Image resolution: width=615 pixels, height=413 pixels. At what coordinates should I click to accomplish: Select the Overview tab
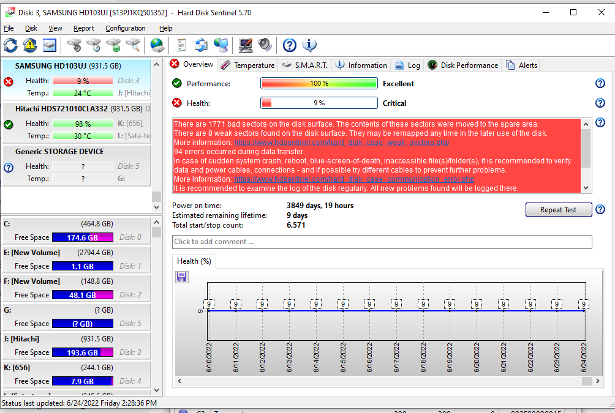pyautogui.click(x=192, y=64)
